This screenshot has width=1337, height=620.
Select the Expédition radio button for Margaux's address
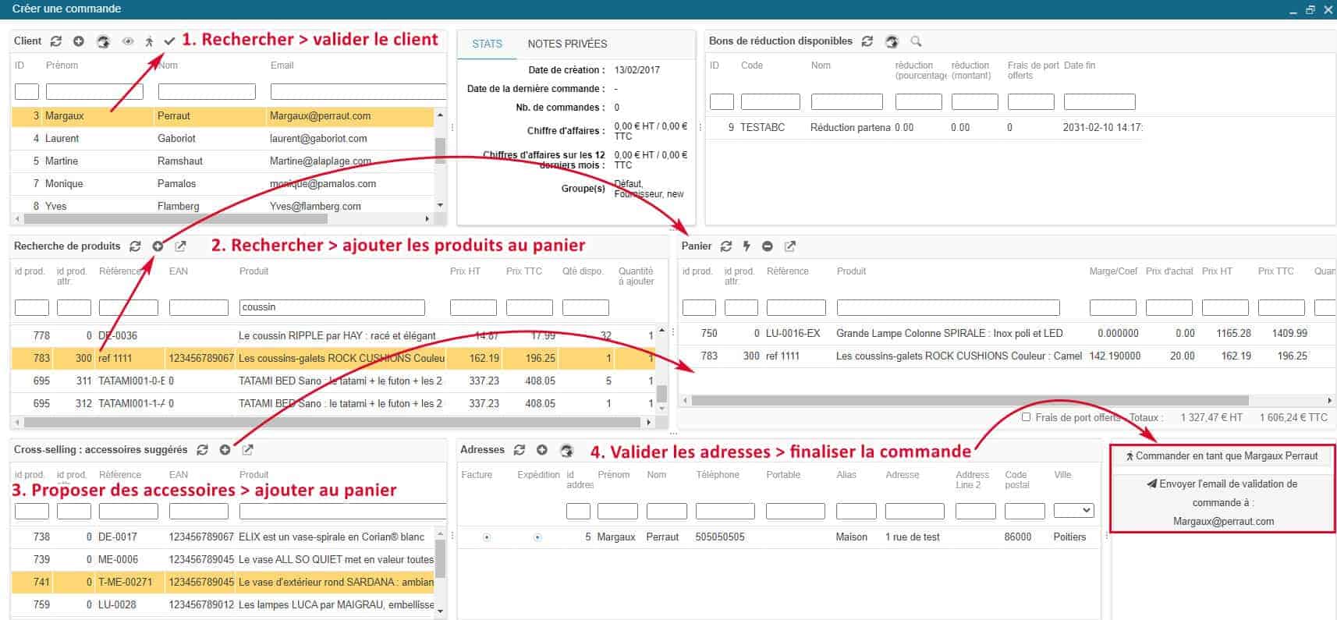(x=537, y=537)
